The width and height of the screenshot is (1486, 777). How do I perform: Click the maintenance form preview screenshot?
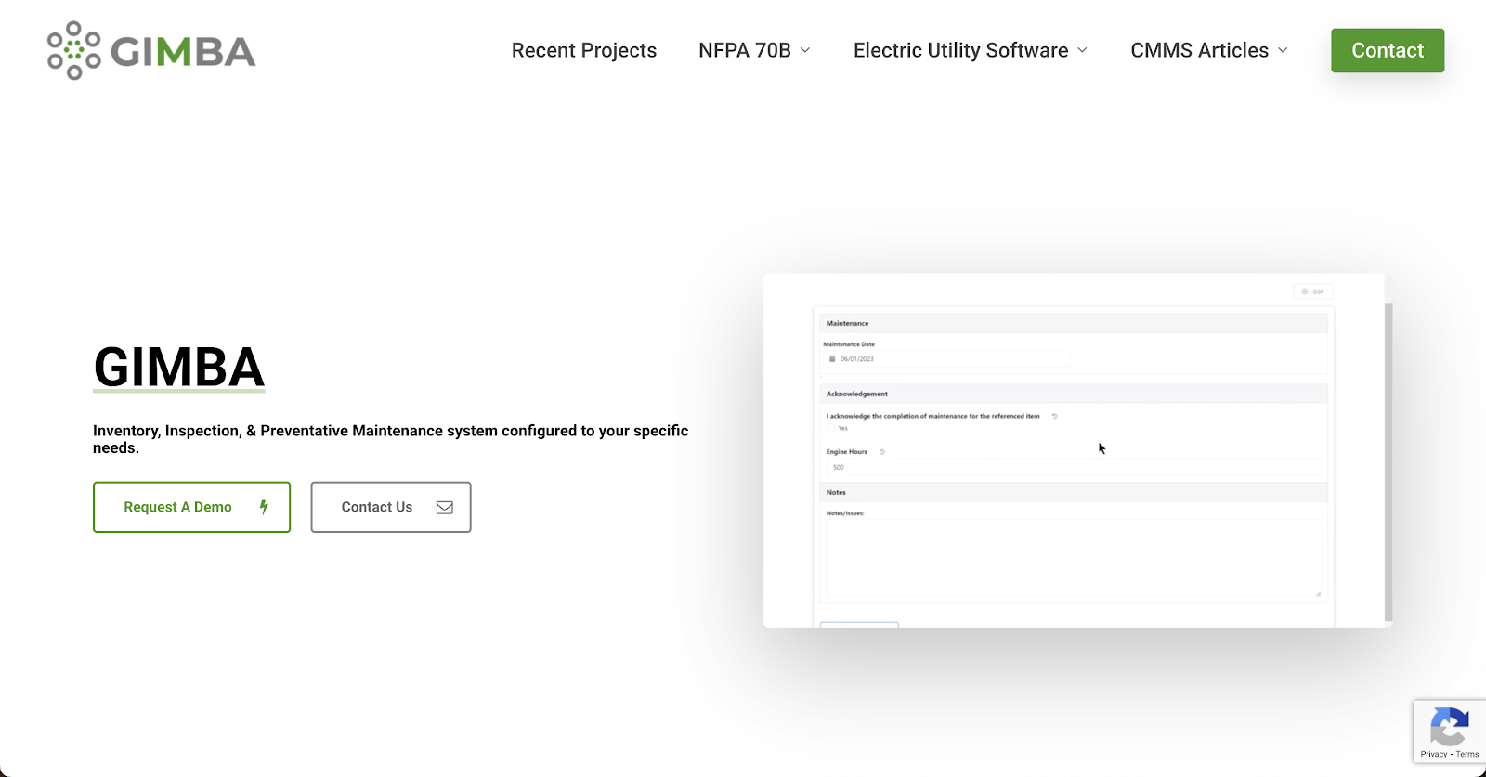click(x=1077, y=450)
